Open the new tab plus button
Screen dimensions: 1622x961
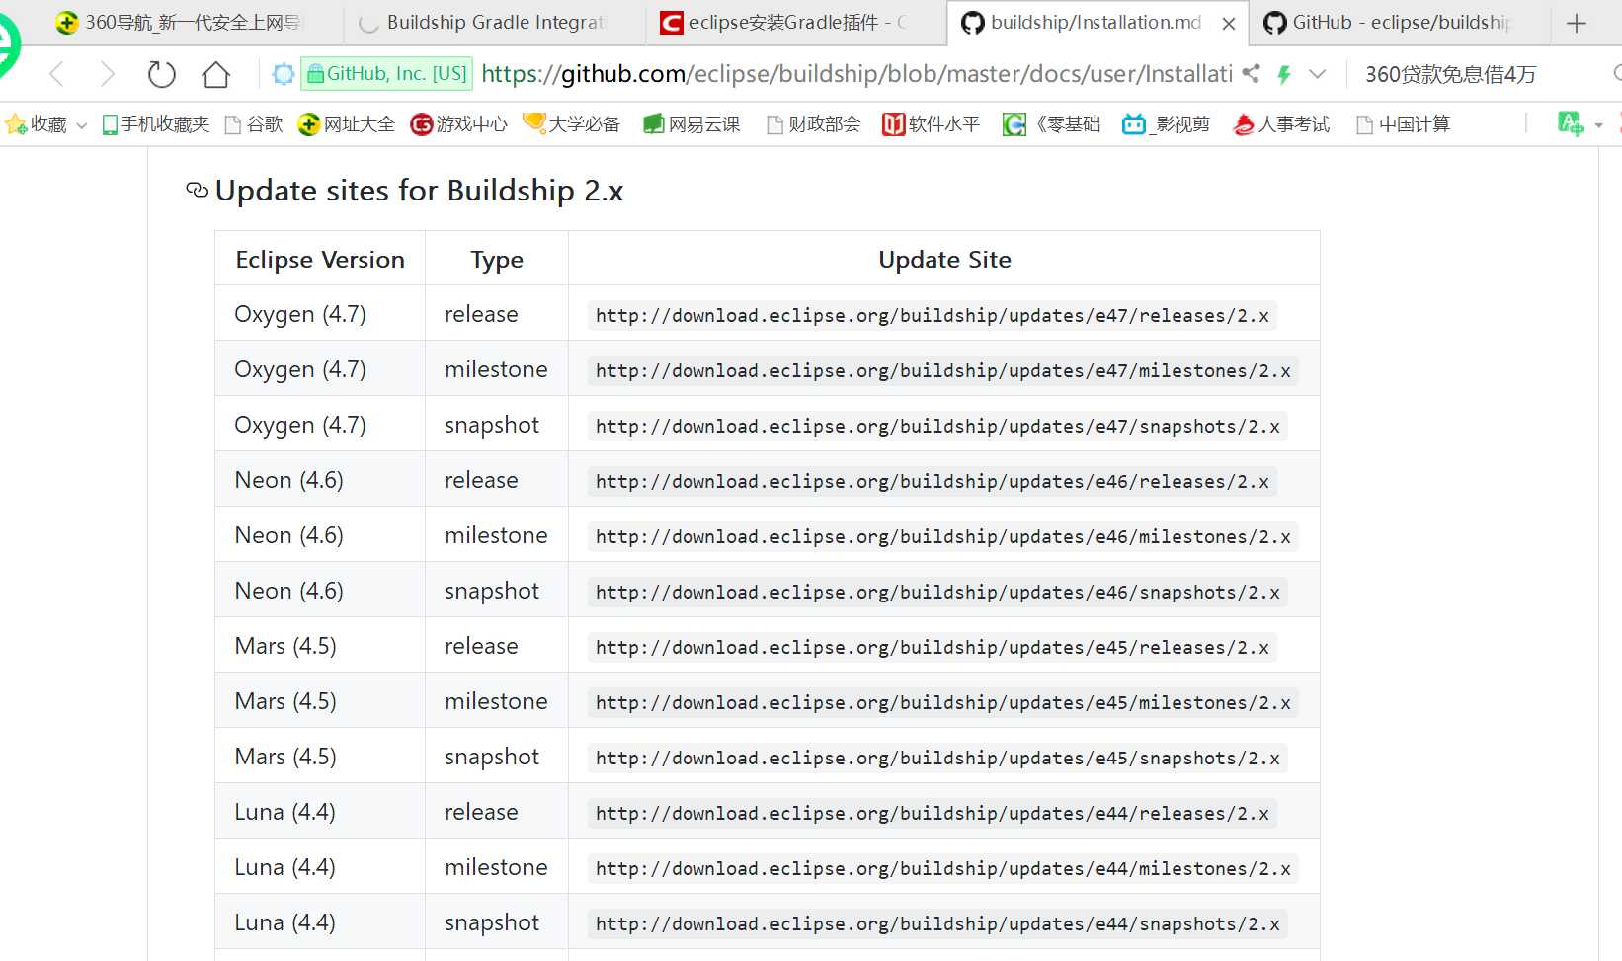click(x=1577, y=23)
